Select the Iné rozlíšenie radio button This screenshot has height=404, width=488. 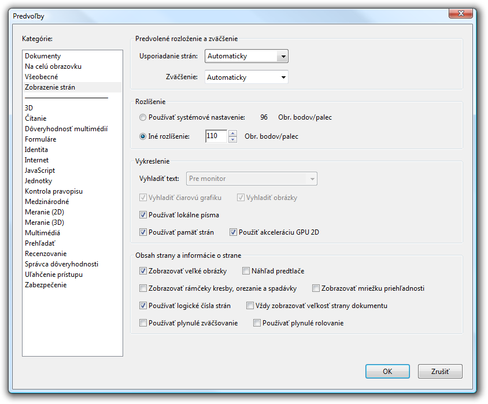(143, 136)
